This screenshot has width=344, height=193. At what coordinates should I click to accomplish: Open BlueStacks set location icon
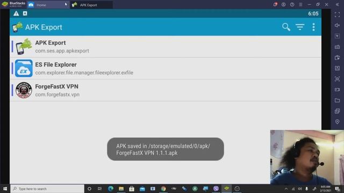[x=337, y=122]
